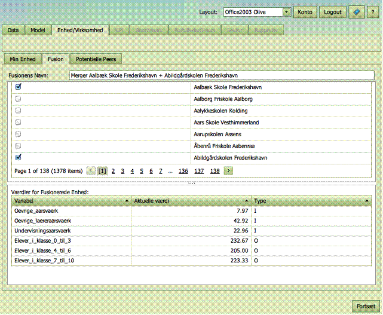
Task: Sort by Type column arrow
Action: [366, 201]
